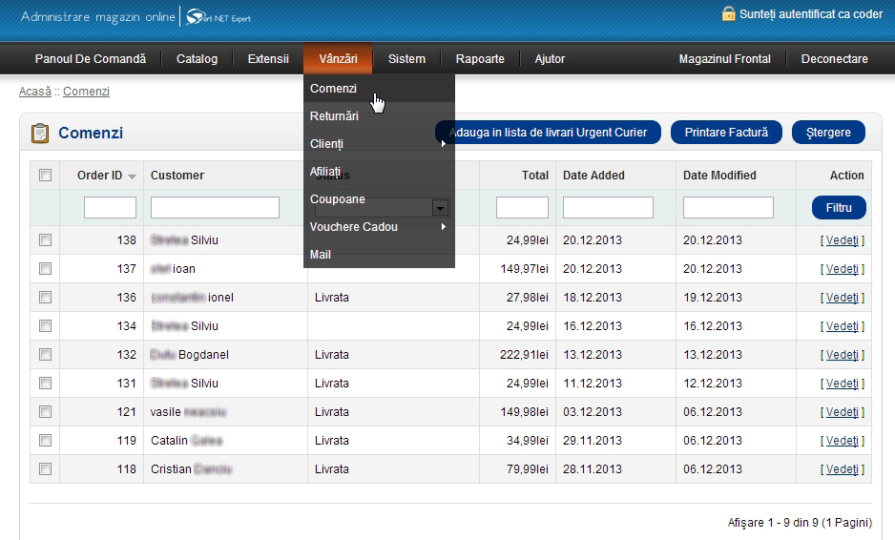The width and height of the screenshot is (895, 540).
Task: Select Returnări from the Vânzări menu
Action: pos(334,116)
